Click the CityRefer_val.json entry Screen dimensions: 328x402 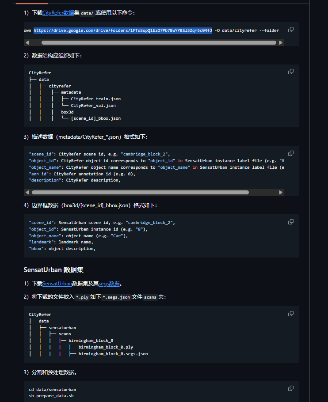click(93, 106)
